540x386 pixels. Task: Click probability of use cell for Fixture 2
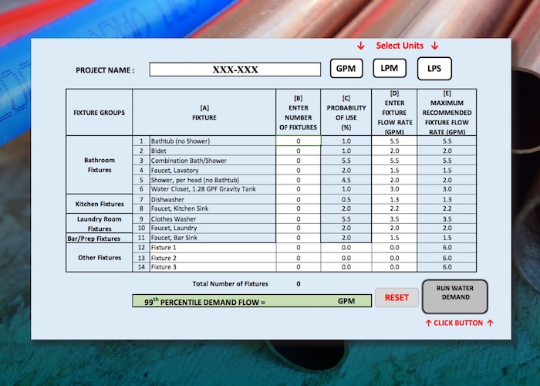346,258
